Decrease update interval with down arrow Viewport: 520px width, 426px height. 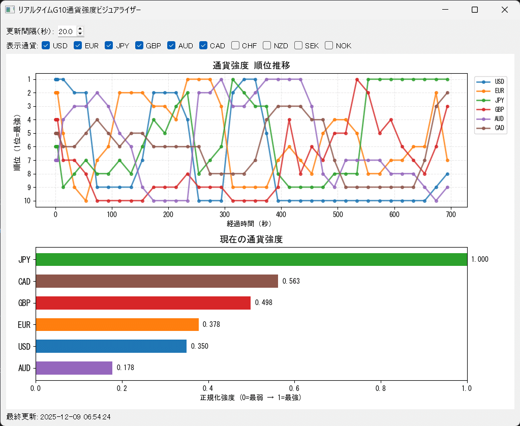[x=80, y=34]
